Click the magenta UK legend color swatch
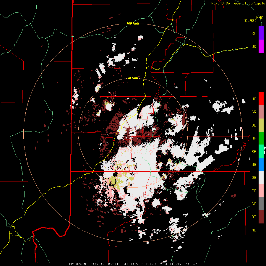Viewport: 266px width, 266px height. point(261,46)
